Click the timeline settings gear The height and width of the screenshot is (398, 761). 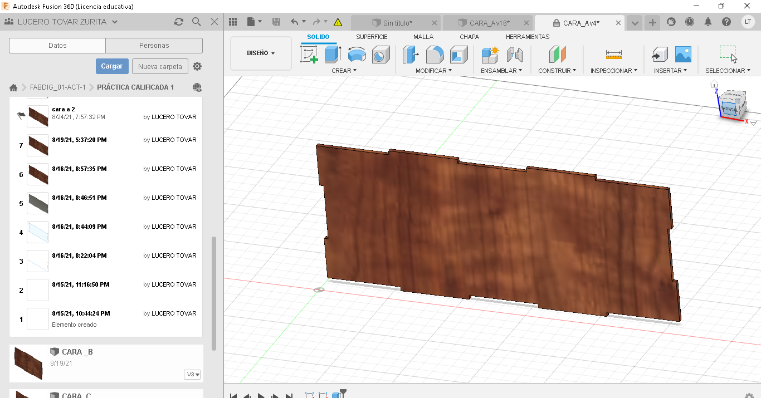749,395
